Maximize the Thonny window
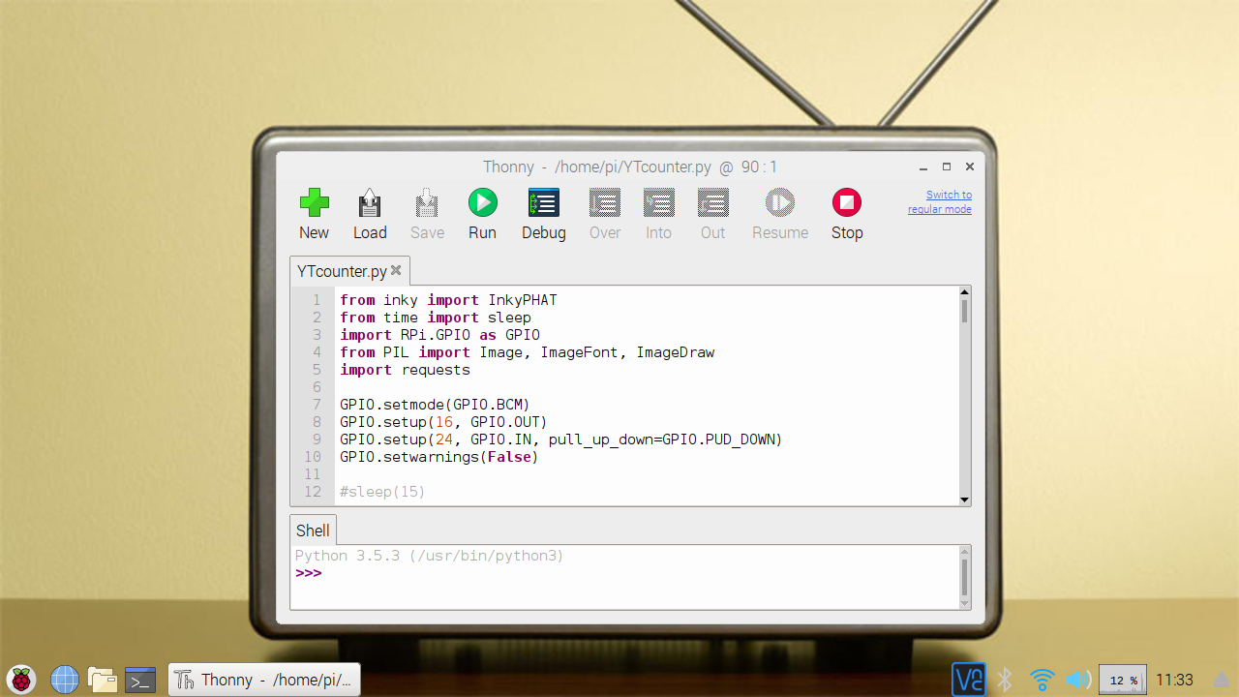The height and width of the screenshot is (697, 1239). coord(947,167)
